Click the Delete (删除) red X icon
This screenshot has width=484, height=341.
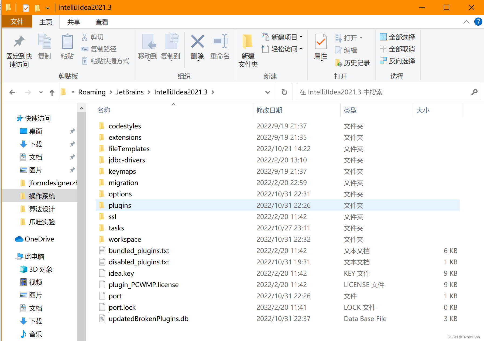coord(197,41)
